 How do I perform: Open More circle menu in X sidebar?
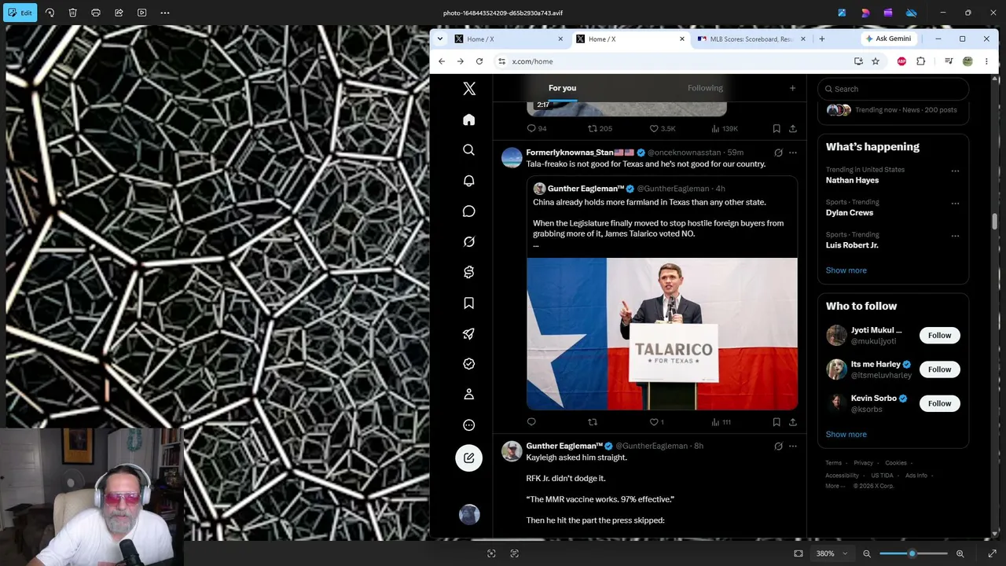pos(469,425)
